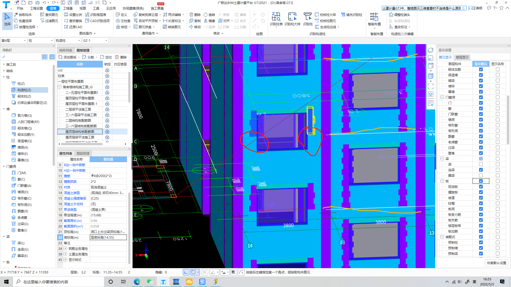Click the 识别柱表 icon in ribbon
The height and width of the screenshot is (287, 511).
click(276, 17)
